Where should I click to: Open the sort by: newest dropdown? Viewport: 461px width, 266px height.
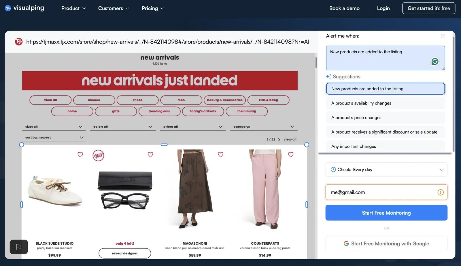coord(54,138)
